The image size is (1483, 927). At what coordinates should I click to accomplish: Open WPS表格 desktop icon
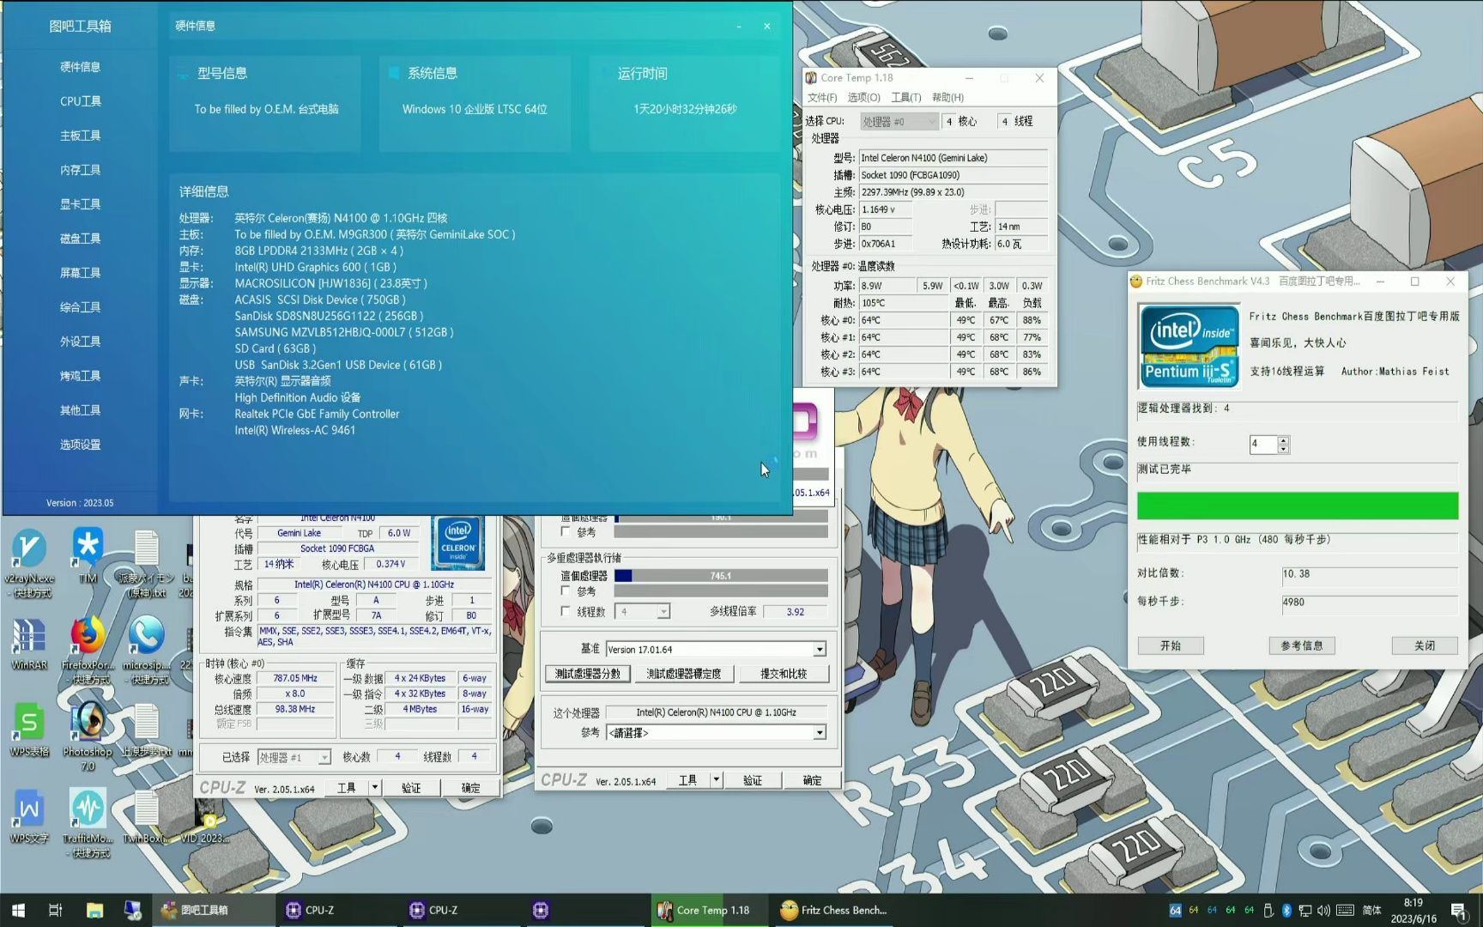coord(29,730)
